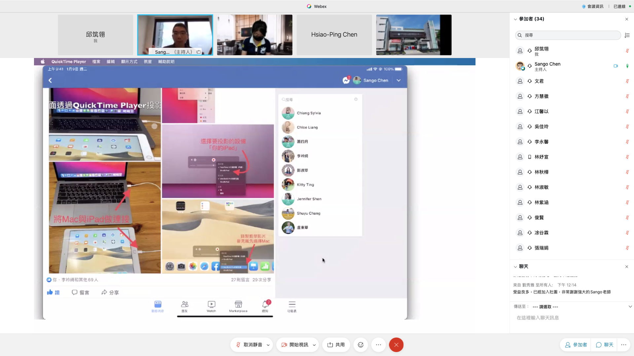Click the red leave meeting button
Viewport: 634px width, 356px height.
(396, 345)
